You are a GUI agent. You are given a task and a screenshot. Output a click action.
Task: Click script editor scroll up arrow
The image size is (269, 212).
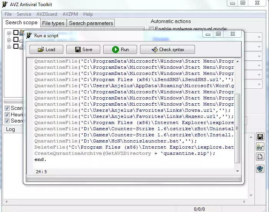tap(238, 61)
